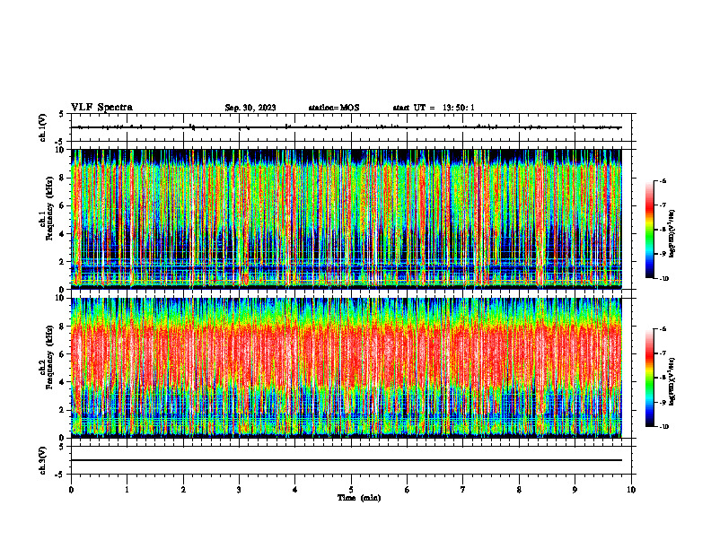Click the 'Time (min)' axis label
The image size is (711, 549).
tap(359, 498)
